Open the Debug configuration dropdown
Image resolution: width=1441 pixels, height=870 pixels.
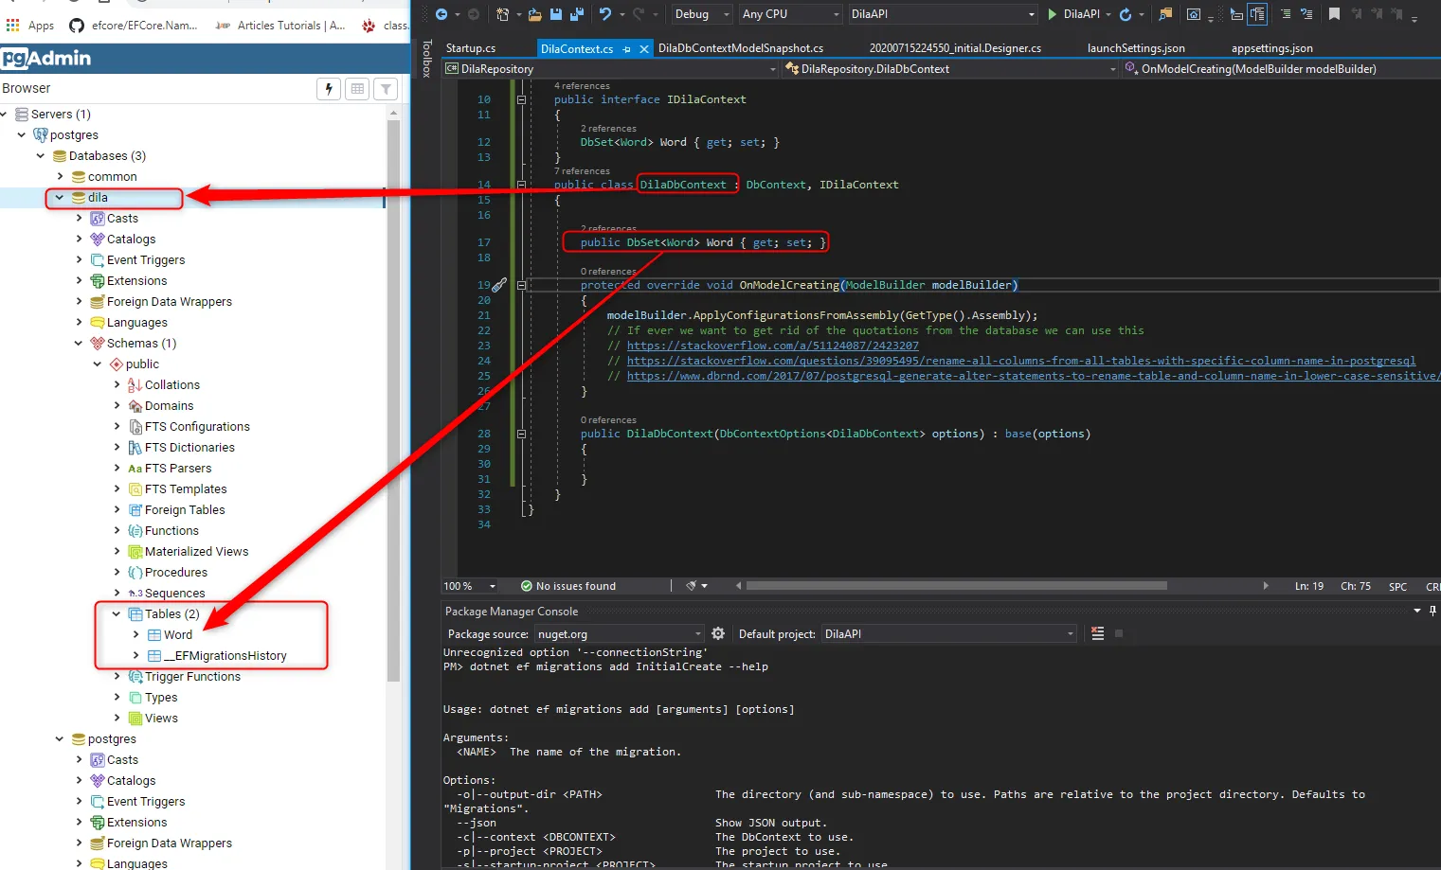726,14
